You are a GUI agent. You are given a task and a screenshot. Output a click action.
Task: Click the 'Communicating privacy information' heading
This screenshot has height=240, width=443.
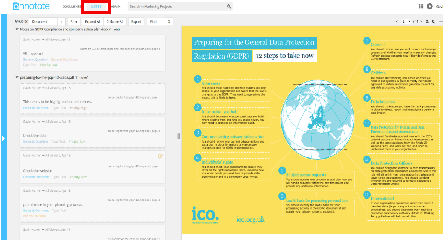[233, 137]
